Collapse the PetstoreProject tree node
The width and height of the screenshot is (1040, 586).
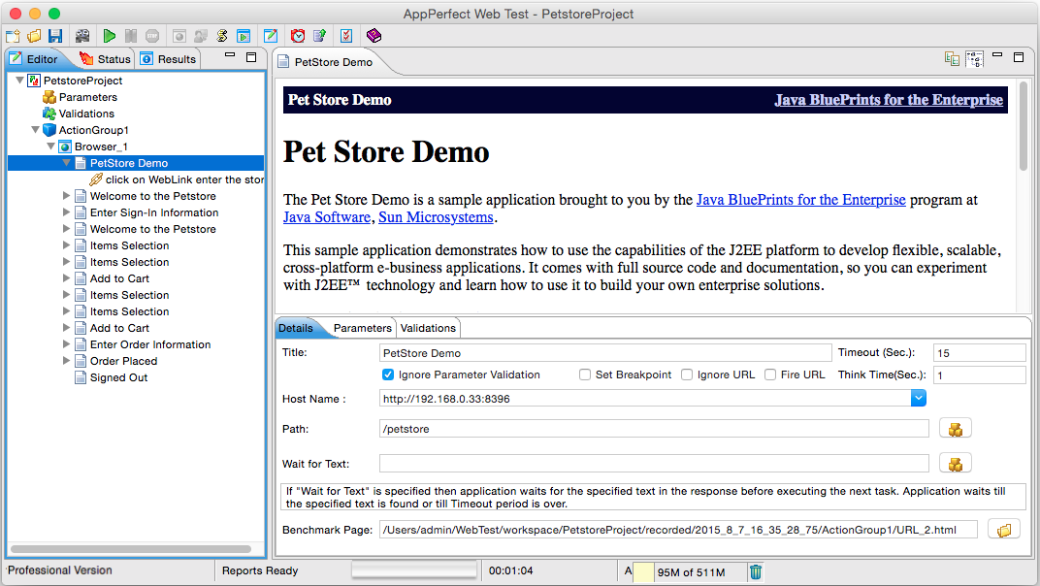[20, 81]
